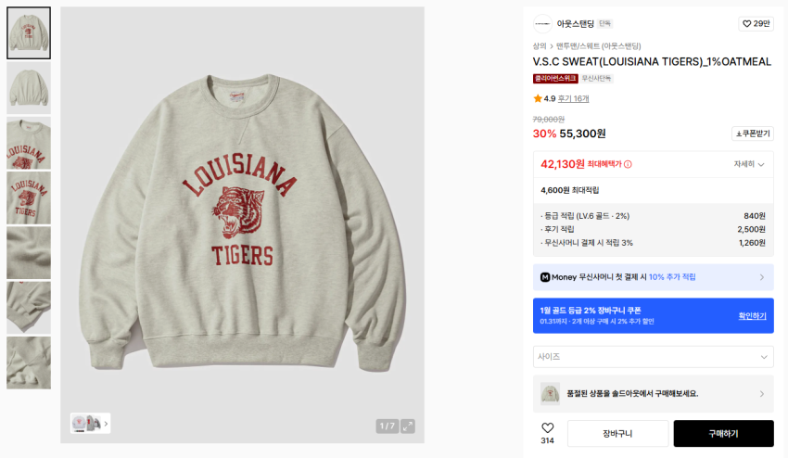Click the Musinsa Money M logo icon
788x458 pixels.
pyautogui.click(x=545, y=277)
